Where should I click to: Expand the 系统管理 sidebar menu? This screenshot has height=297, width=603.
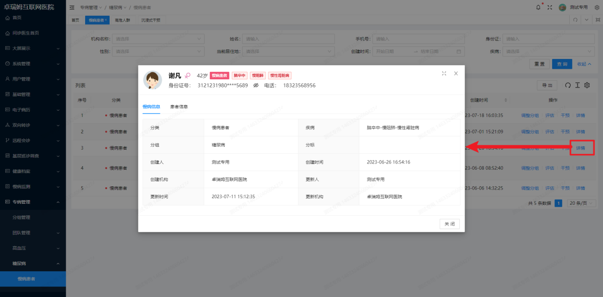click(33, 64)
